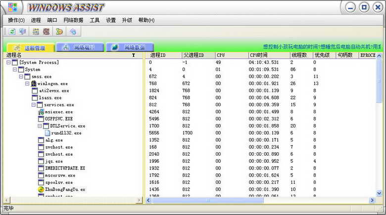Click the blue computer monitor toolbar icon
Viewport: 386px width, 215px height.
pos(23,32)
